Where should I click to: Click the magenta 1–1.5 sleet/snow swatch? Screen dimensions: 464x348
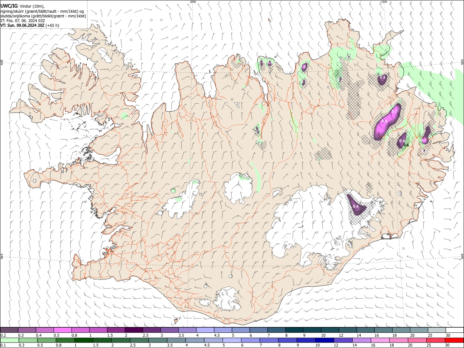pos(98,330)
